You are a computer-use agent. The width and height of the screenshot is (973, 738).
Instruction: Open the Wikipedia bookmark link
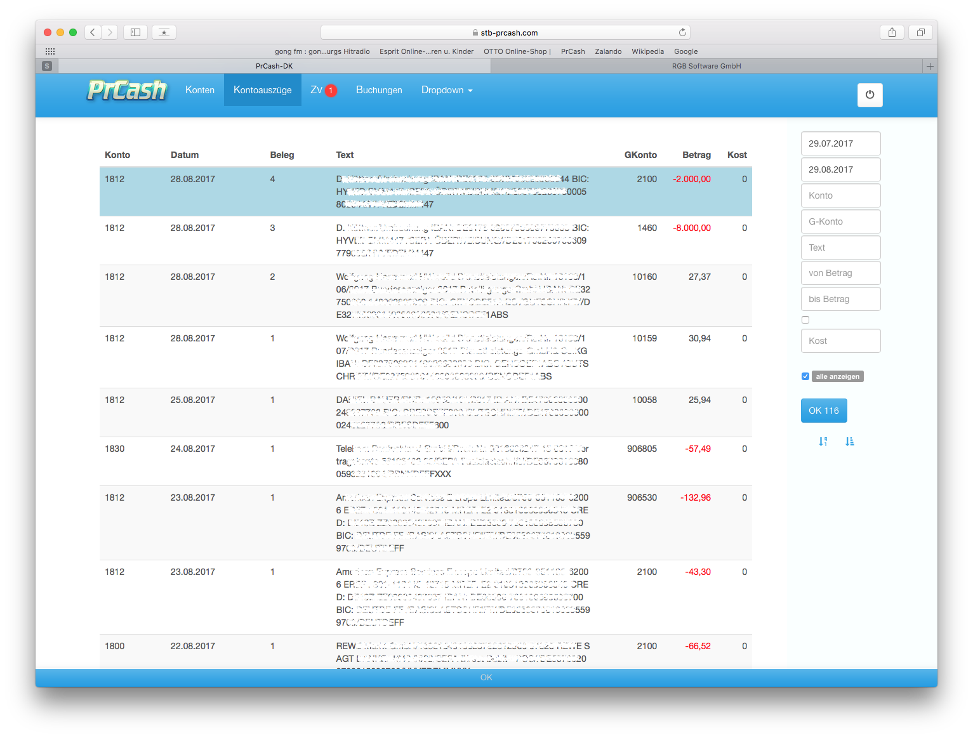pos(647,51)
